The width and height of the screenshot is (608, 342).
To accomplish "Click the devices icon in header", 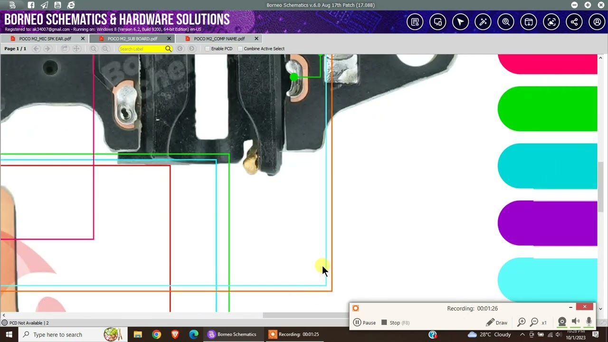I will [437, 22].
